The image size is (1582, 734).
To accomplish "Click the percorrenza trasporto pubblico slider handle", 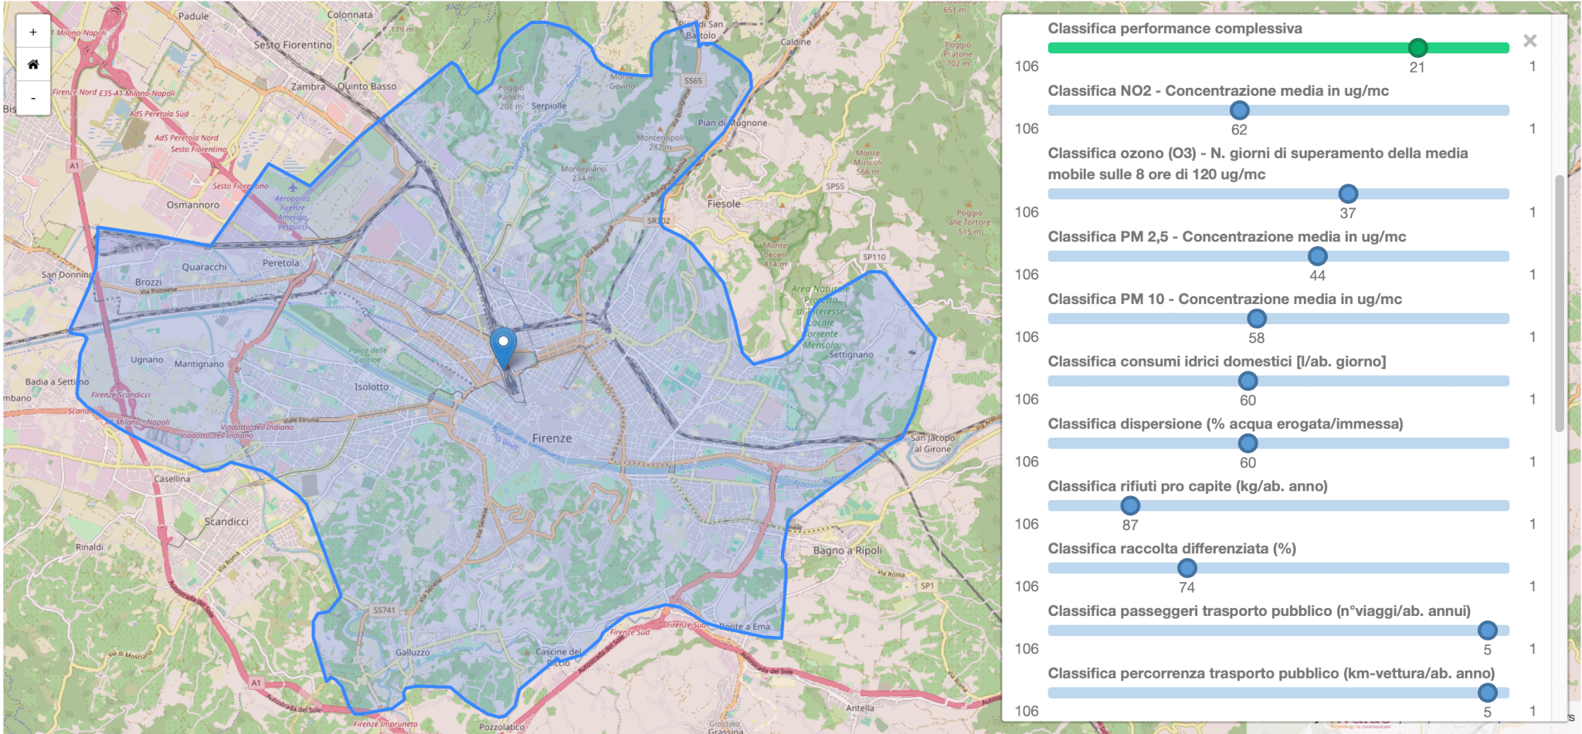I will (x=1487, y=693).
